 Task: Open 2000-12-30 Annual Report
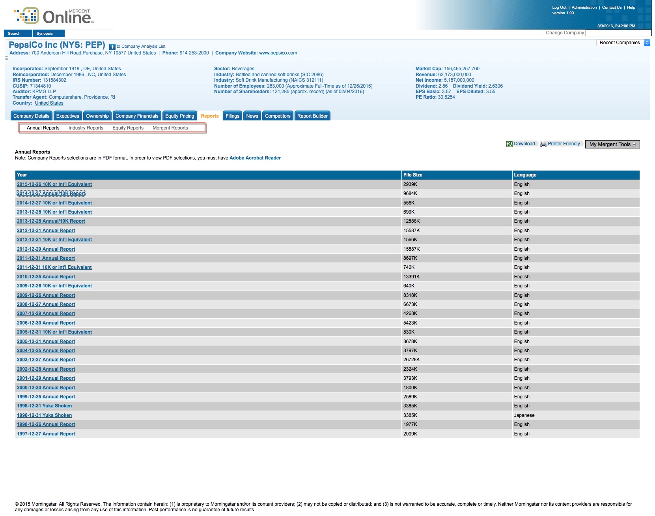(x=46, y=388)
